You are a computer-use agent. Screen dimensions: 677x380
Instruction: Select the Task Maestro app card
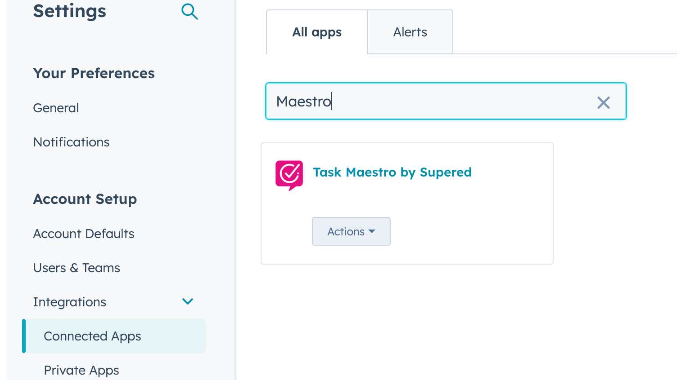(x=407, y=203)
